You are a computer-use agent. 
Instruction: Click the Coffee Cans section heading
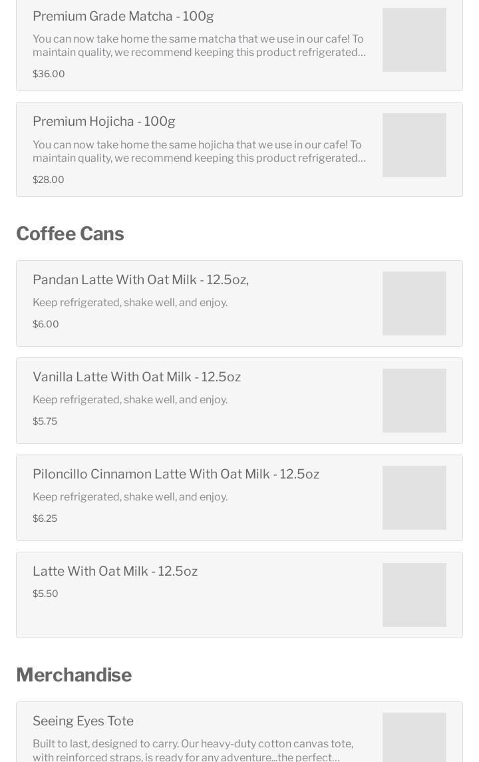click(70, 234)
